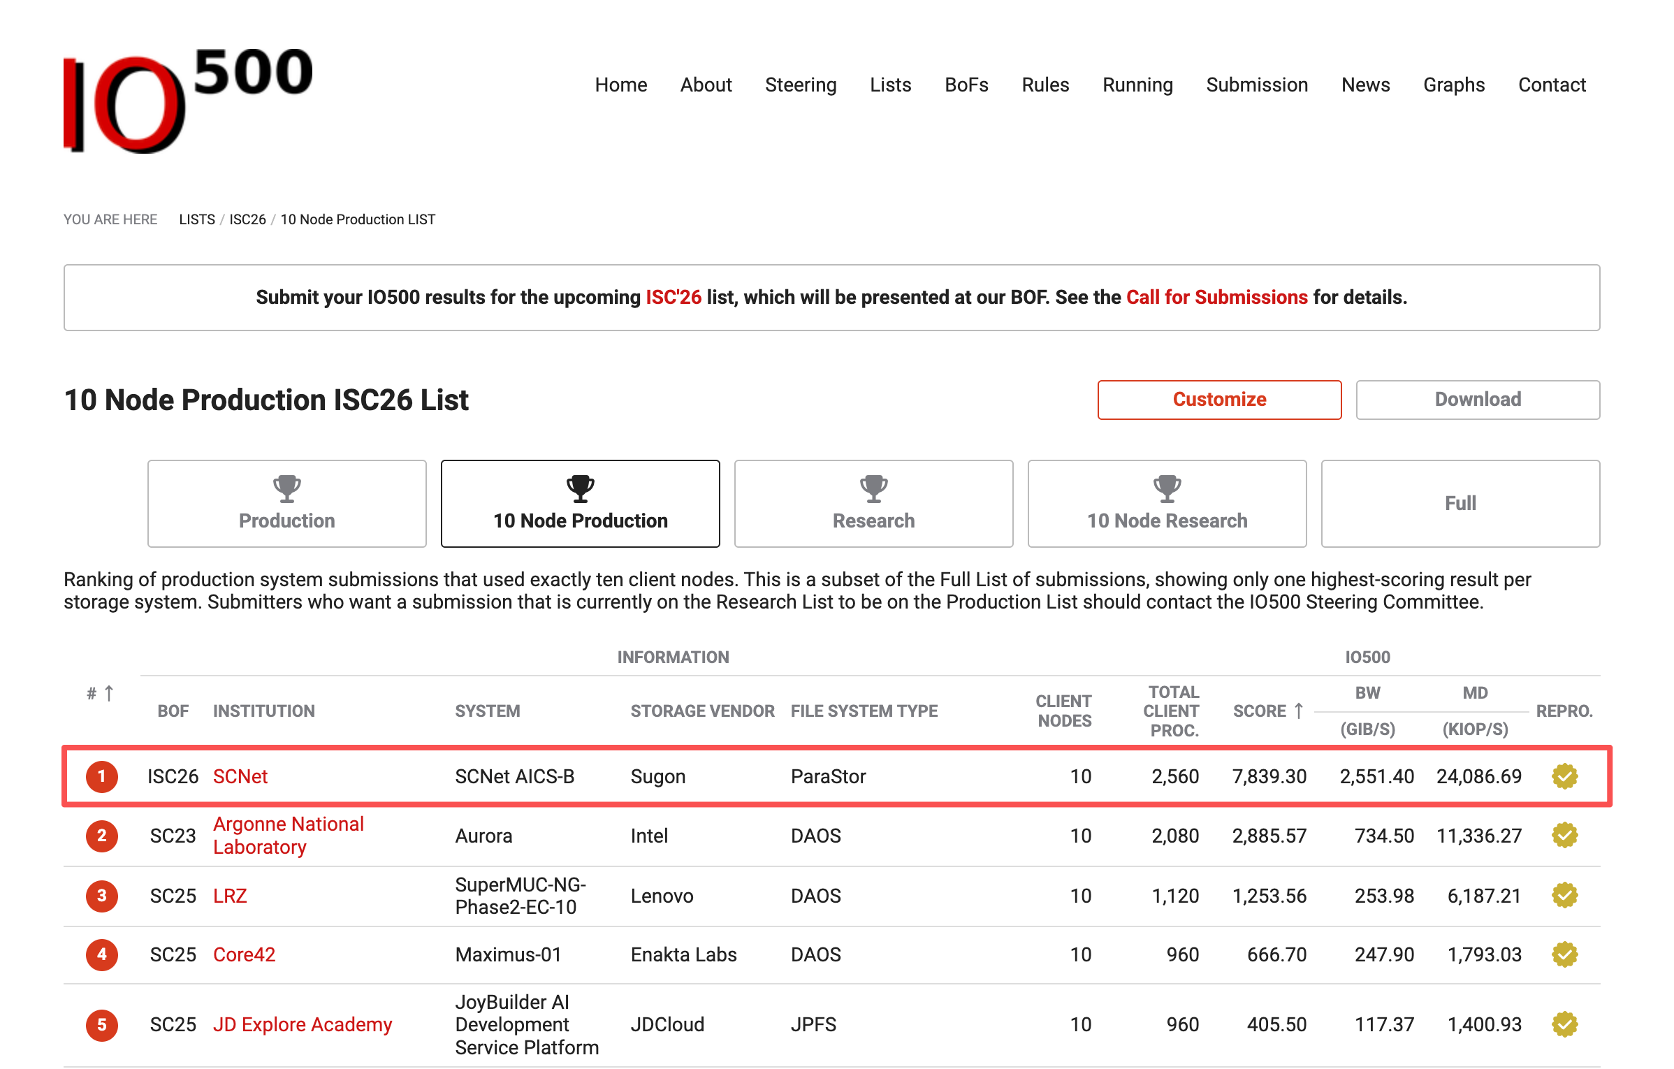This screenshot has height=1069, width=1674.
Task: Switch to 10 Node Research list
Action: (1167, 503)
